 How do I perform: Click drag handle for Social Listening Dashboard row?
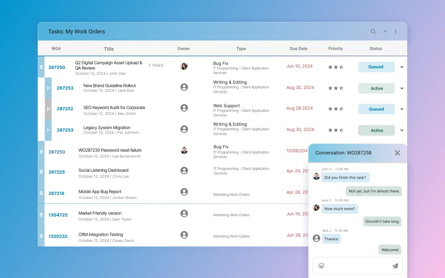pos(41,172)
